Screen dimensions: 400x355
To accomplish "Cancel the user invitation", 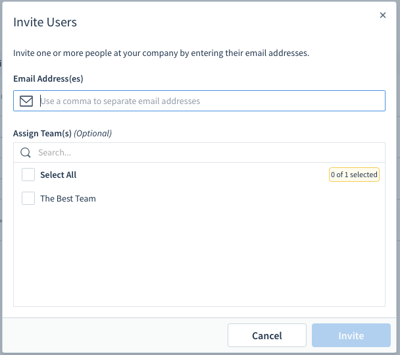I will click(x=267, y=335).
